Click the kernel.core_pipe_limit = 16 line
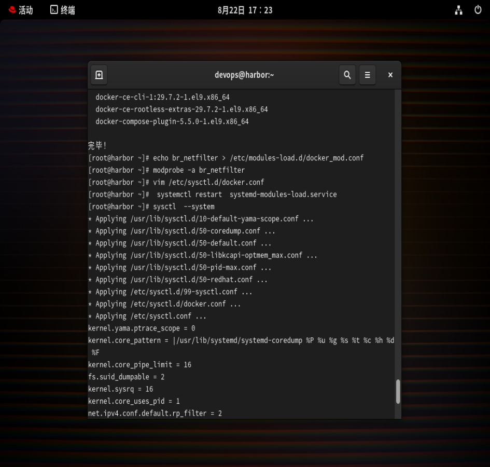Image resolution: width=490 pixels, height=467 pixels. tap(139, 365)
